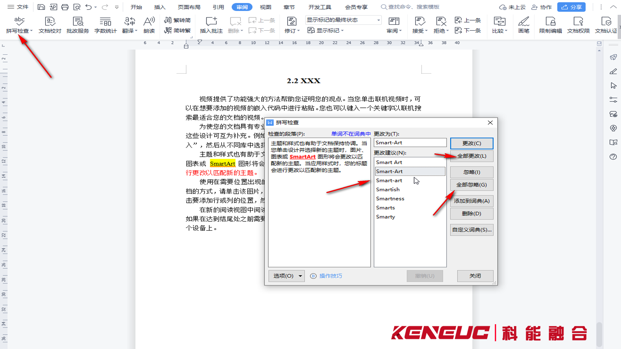Expand the 比较 dropdown arrow
The width and height of the screenshot is (621, 349).
[506, 31]
